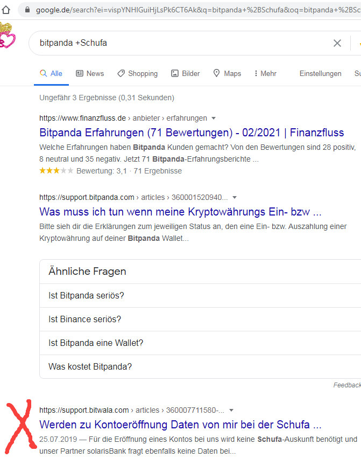
Task: Expand question Ist Binance seriös?
Action: 200,320
